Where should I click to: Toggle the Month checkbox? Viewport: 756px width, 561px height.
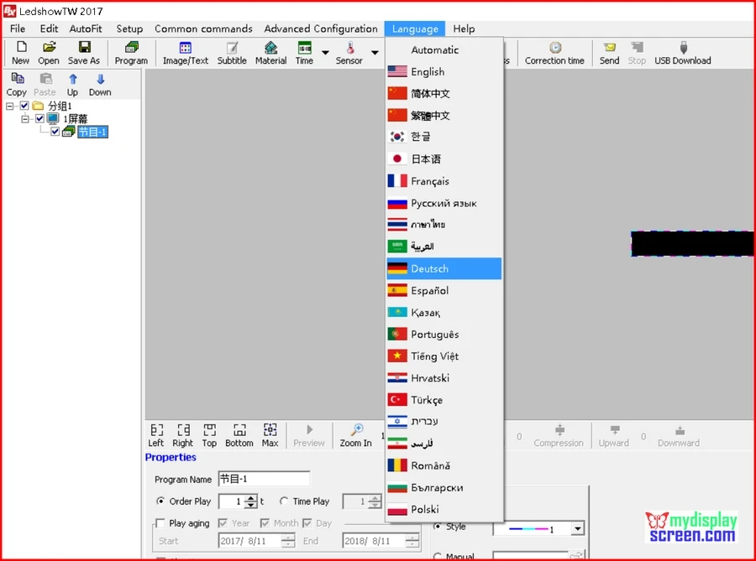click(265, 522)
